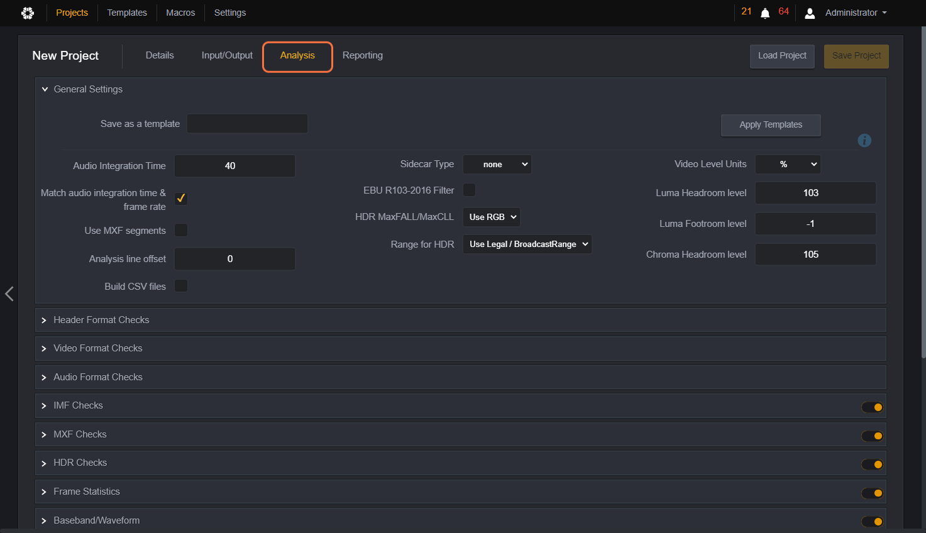926x533 pixels.
Task: Open the Settings menu
Action: tap(230, 13)
